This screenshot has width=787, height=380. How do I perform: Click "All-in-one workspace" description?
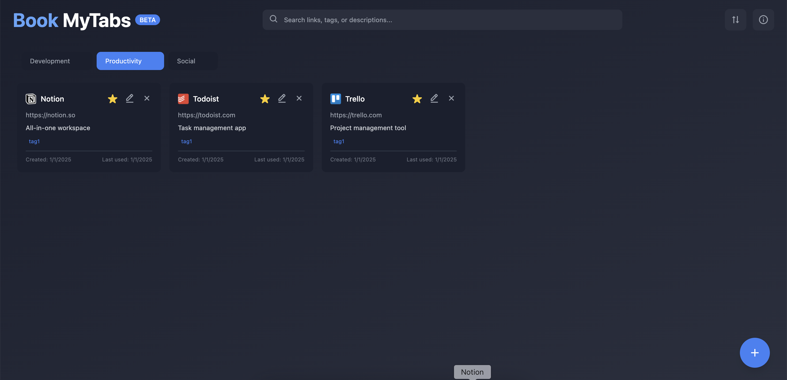58,128
